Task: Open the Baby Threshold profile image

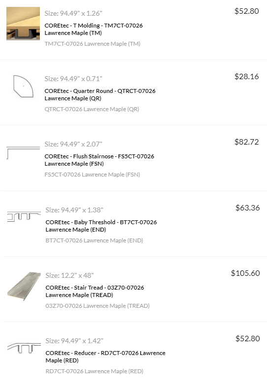Action: pyautogui.click(x=24, y=216)
